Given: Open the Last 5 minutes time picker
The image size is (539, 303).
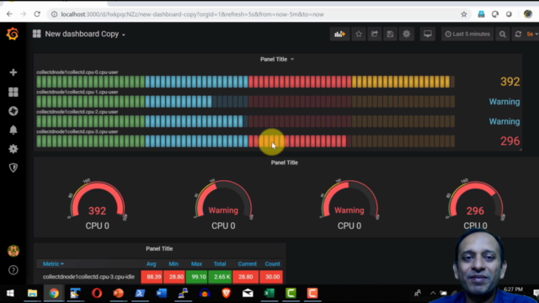Looking at the screenshot, I should coord(467,34).
